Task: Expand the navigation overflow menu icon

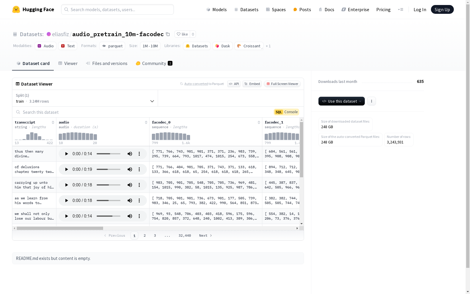Action: pos(400,9)
